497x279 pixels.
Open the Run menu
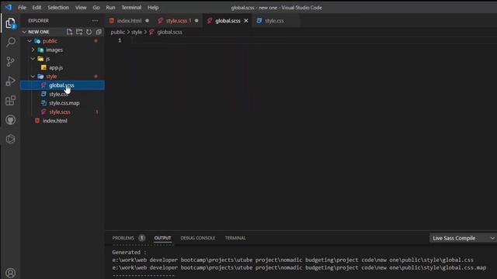point(110,8)
